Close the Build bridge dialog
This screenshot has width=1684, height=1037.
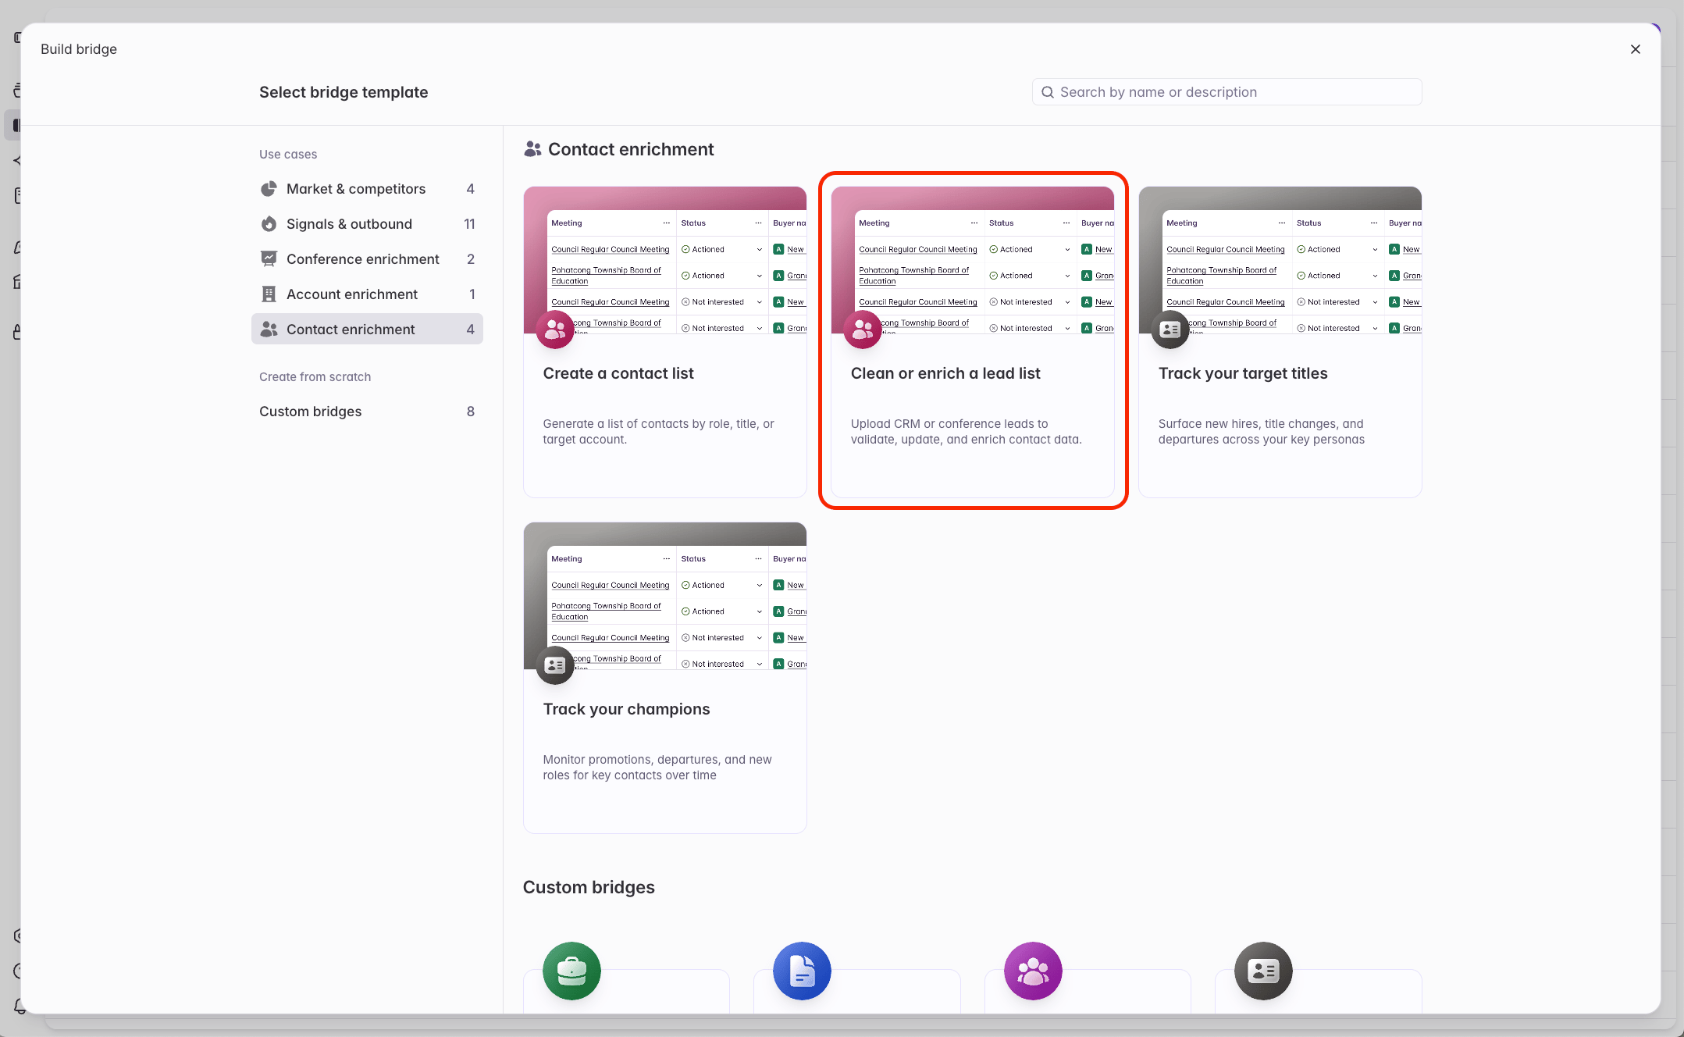pyautogui.click(x=1635, y=49)
